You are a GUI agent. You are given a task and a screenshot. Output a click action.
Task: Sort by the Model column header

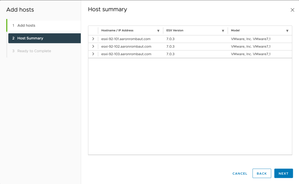tap(235, 30)
